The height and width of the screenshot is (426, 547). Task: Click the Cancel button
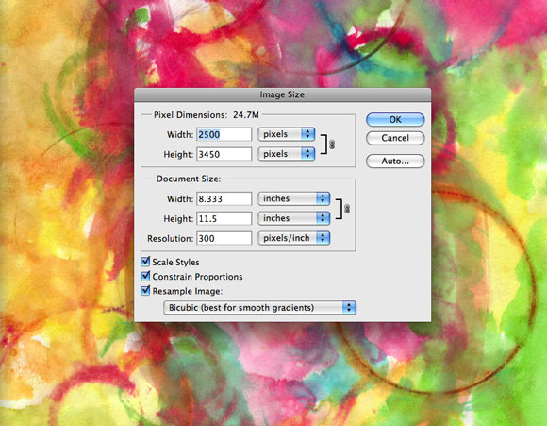coord(395,138)
